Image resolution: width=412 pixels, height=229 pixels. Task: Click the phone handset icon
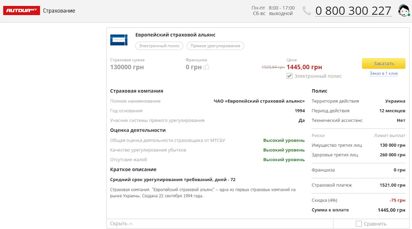[x=306, y=11]
